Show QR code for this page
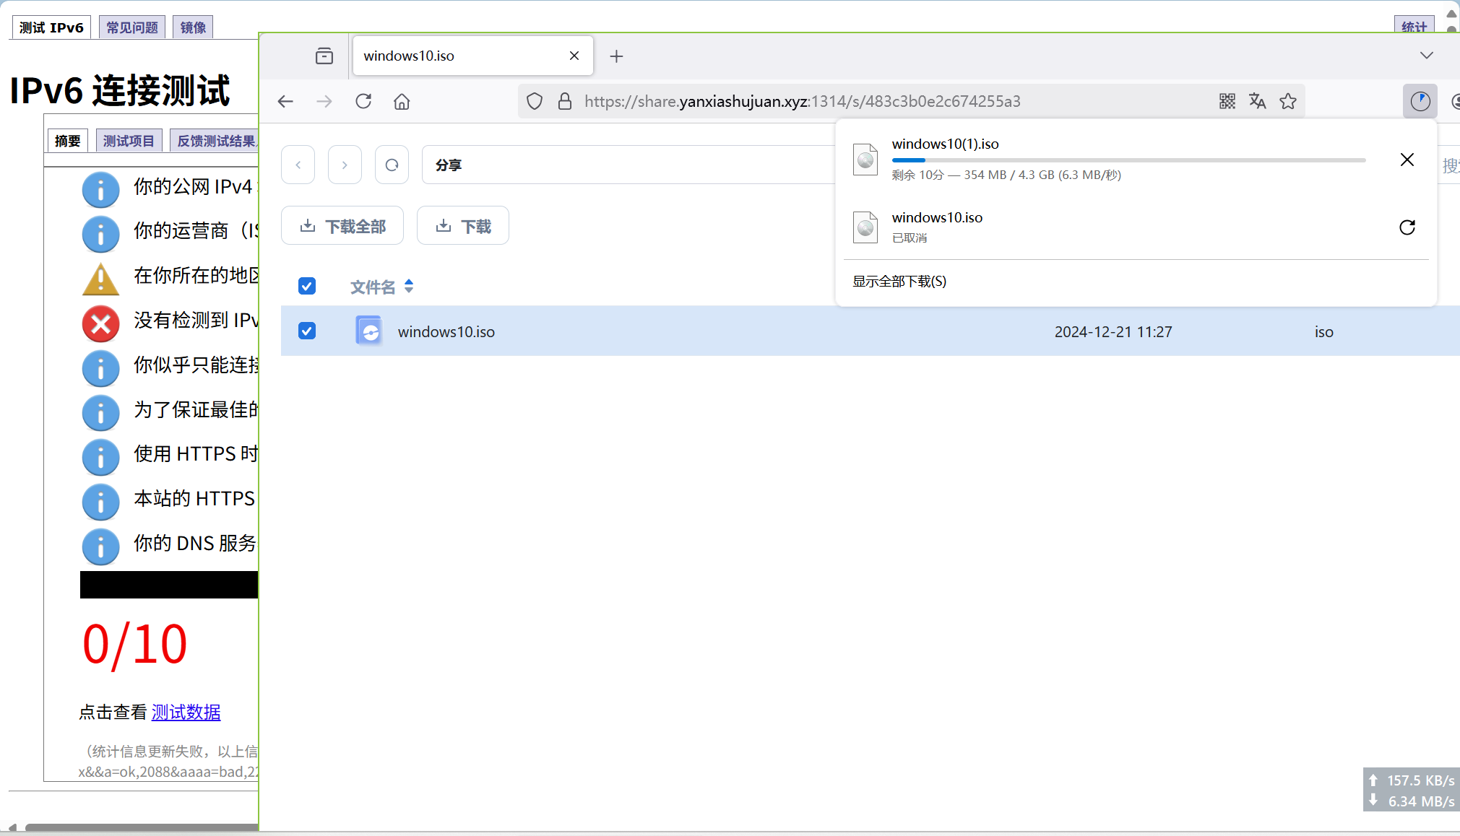This screenshot has height=836, width=1460. click(x=1227, y=101)
